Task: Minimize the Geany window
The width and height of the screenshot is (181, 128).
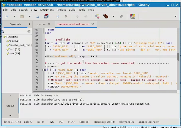Action: (x=168, y=5)
